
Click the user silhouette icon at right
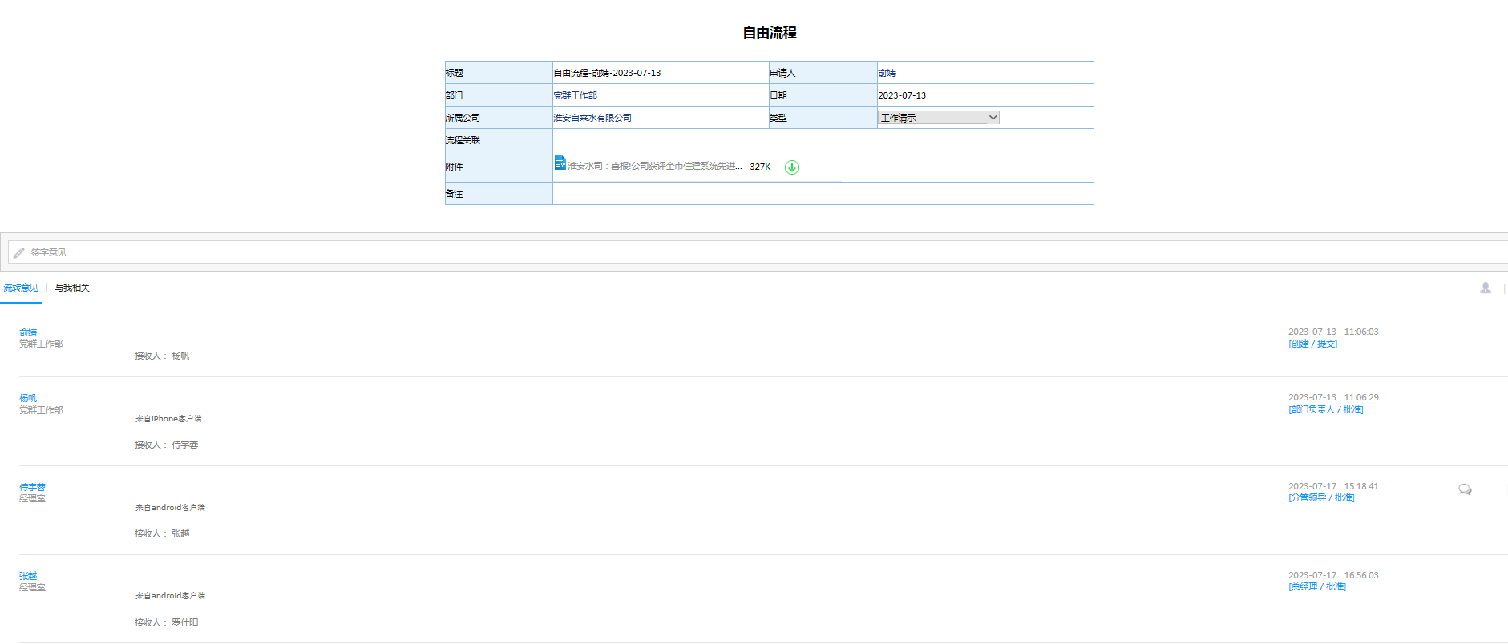click(1485, 288)
